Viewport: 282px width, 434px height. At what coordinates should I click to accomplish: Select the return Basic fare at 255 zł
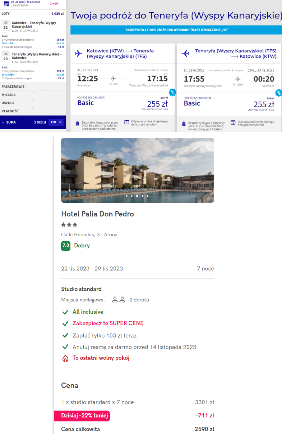point(229,103)
